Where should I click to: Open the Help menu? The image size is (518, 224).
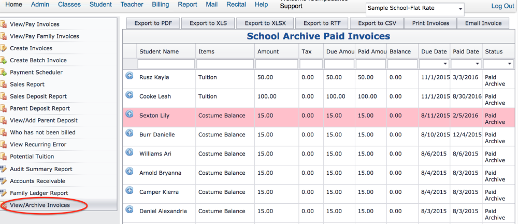(x=261, y=5)
